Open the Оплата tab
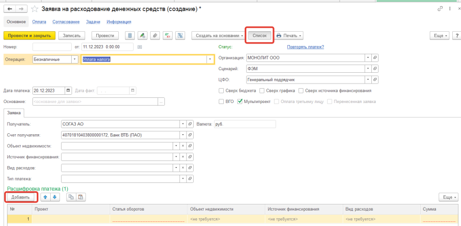Screen dimensions: 461x226 [x=39, y=22]
